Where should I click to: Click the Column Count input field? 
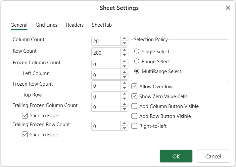click(x=106, y=41)
